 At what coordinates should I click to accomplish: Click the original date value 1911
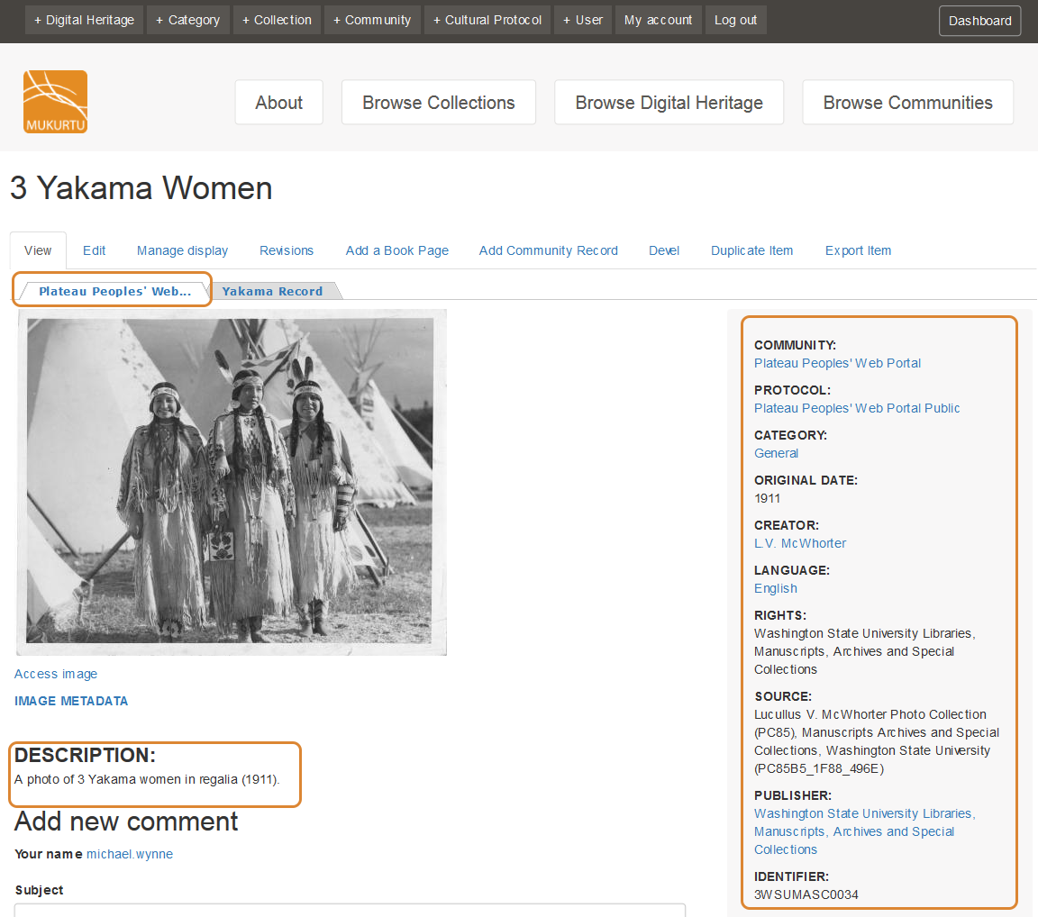(768, 498)
